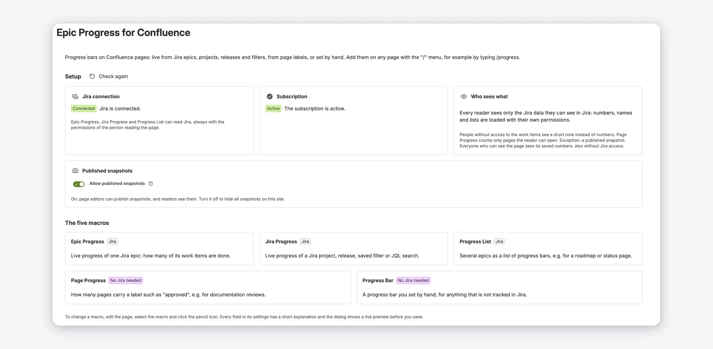Image resolution: width=713 pixels, height=349 pixels.
Task: Click the Check again button
Action: [x=109, y=76]
